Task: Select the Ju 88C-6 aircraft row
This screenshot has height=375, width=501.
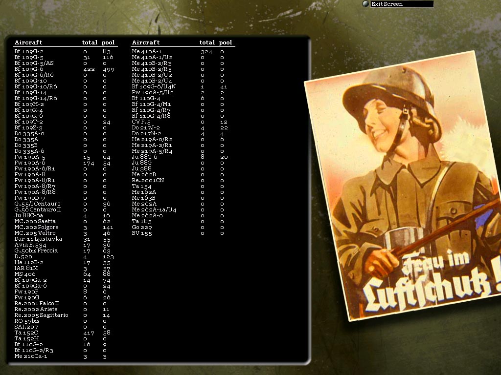Action: pos(182,157)
